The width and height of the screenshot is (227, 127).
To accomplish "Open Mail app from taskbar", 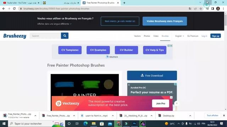I will click(x=110, y=123).
